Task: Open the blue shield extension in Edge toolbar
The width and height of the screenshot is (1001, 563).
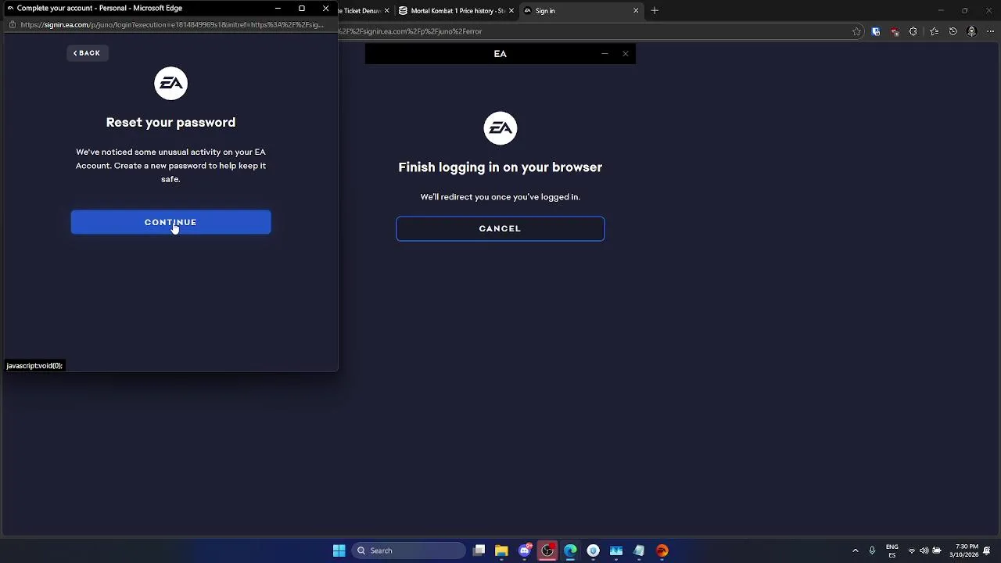Action: [876, 31]
